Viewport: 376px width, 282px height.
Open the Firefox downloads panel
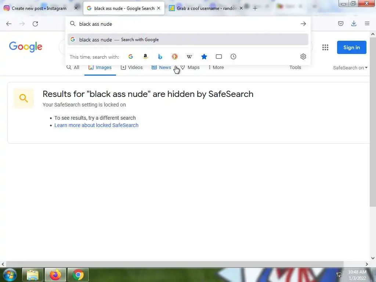coord(354,23)
